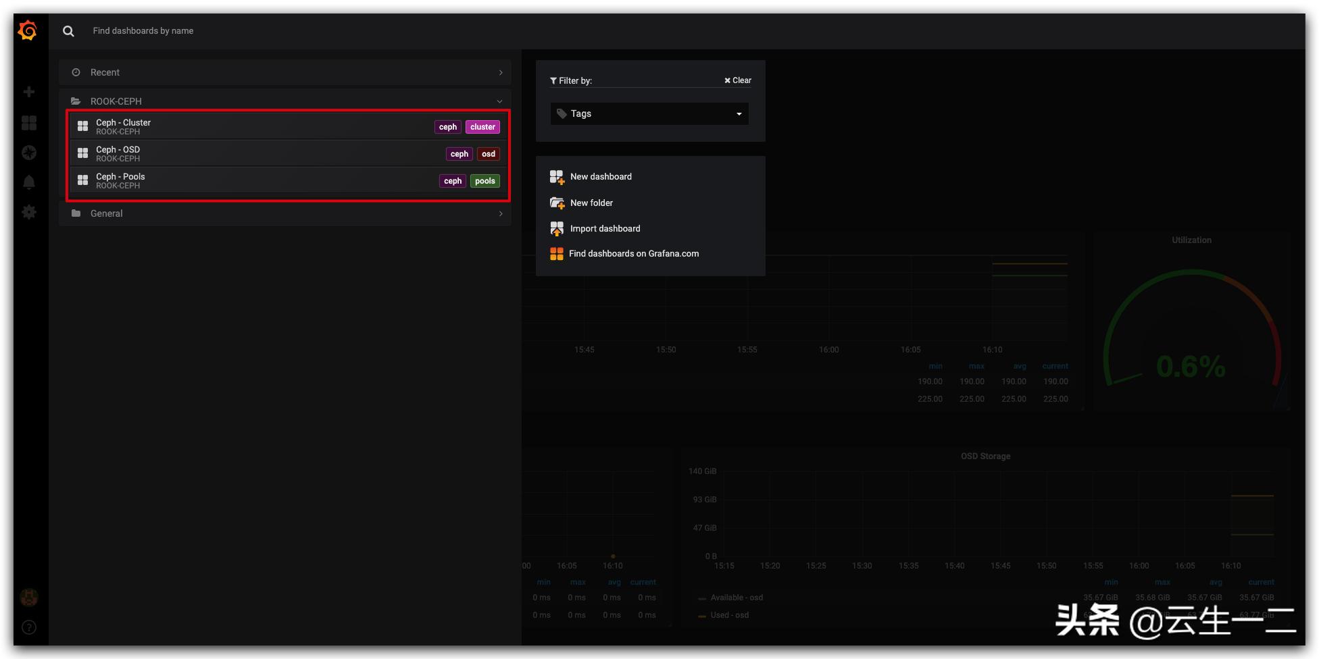The height and width of the screenshot is (659, 1319).
Task: Click the New folder icon
Action: coord(557,203)
